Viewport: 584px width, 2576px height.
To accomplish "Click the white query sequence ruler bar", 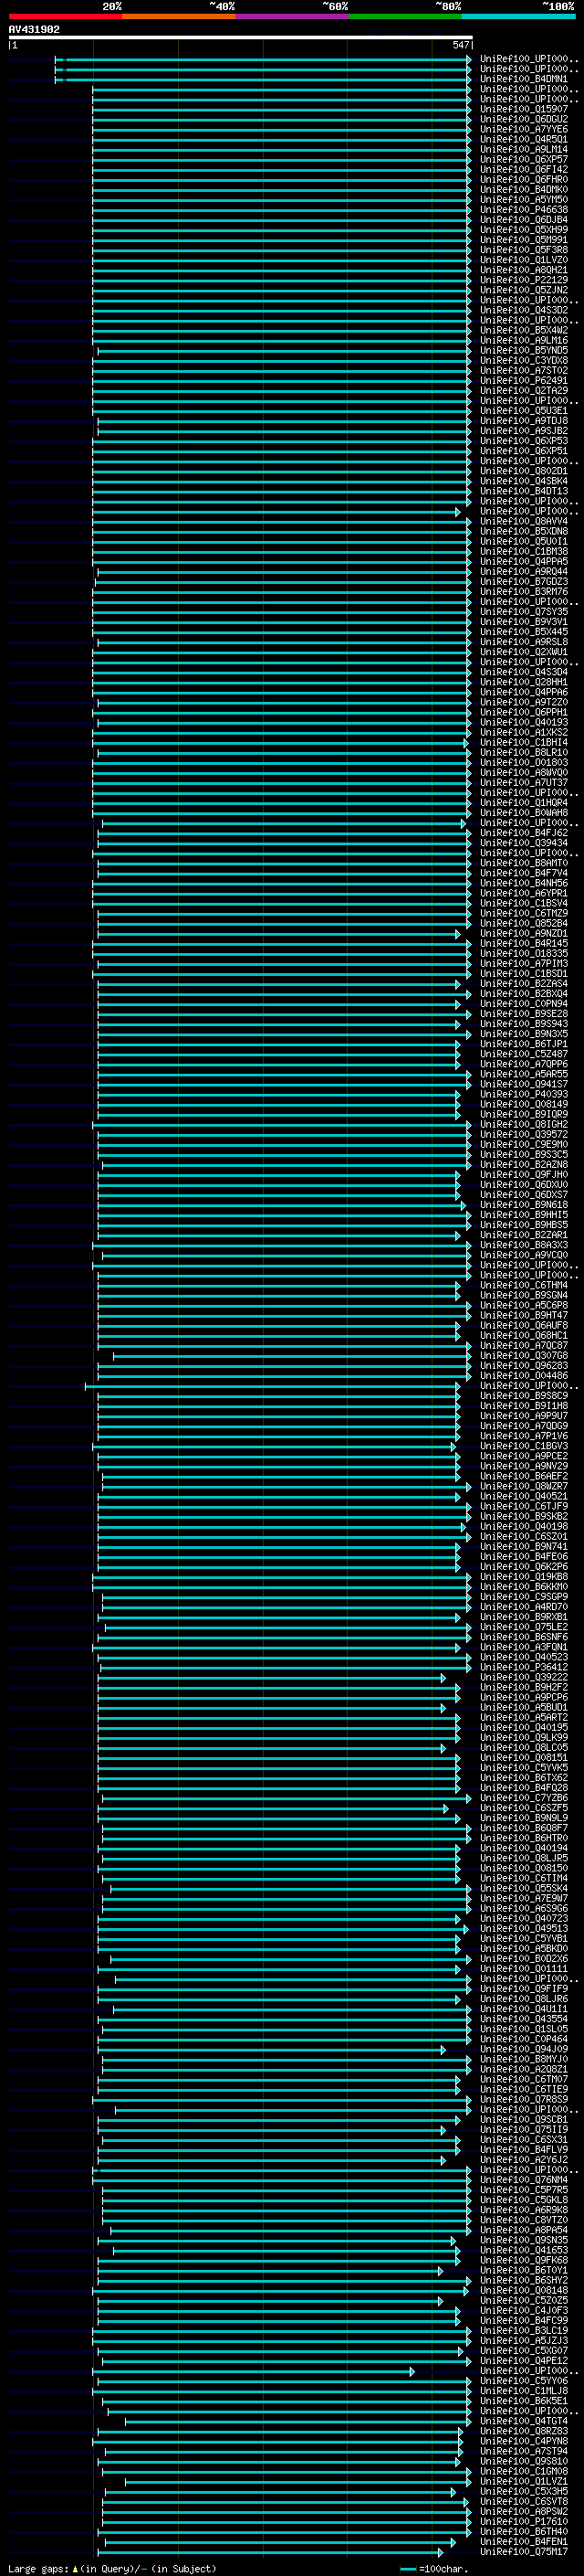I will (241, 37).
